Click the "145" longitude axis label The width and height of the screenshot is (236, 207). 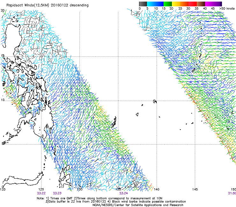195,189
